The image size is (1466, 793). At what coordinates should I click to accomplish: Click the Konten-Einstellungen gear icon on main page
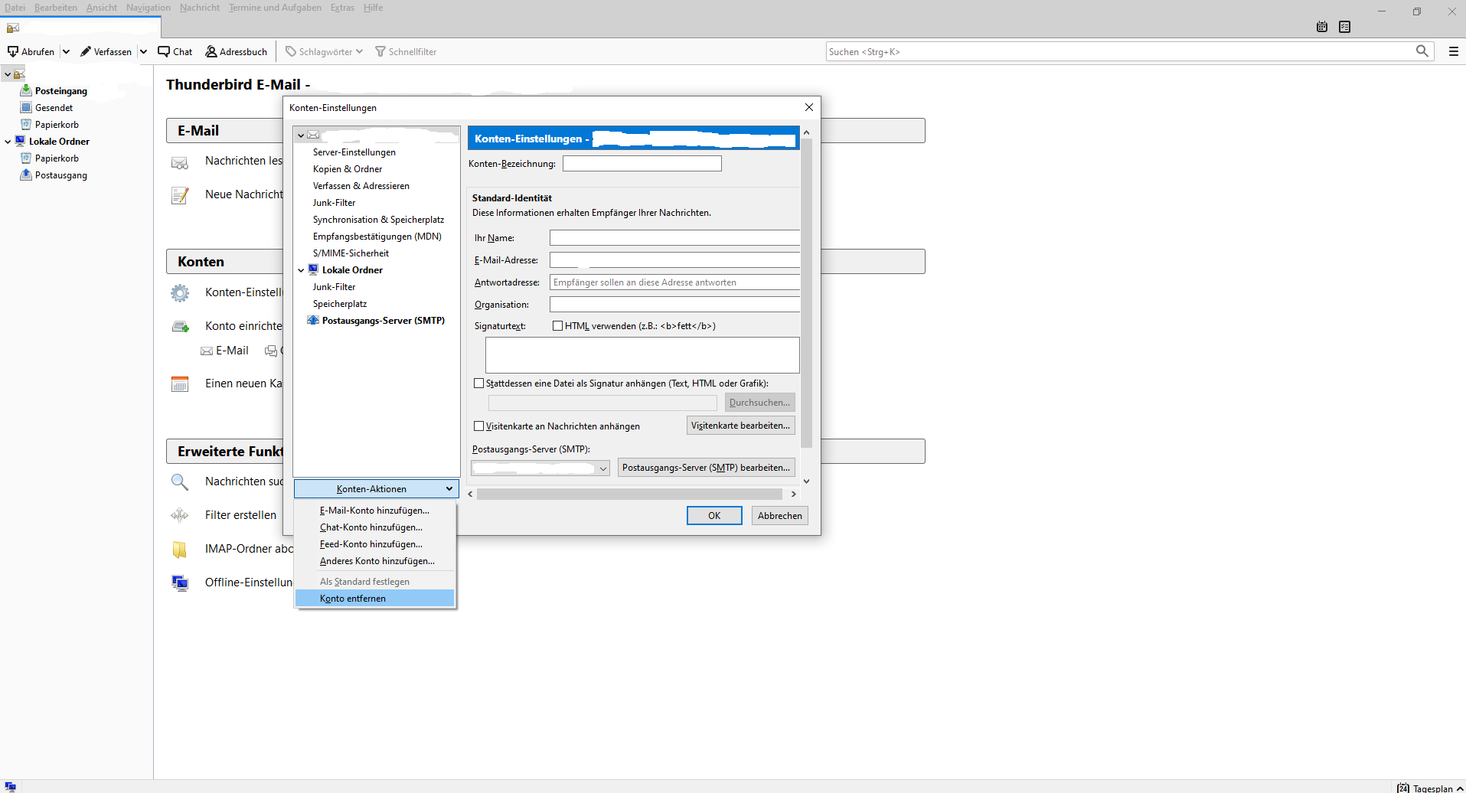[x=180, y=292]
